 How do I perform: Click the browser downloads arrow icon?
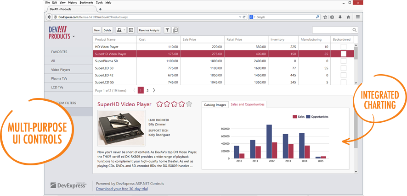click(340, 17)
